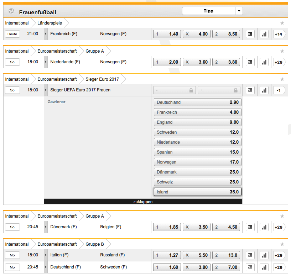This screenshot has width=291, height=277.
Task: Open statistics icon for Deutschland vs Schweden
Action: pos(264,267)
